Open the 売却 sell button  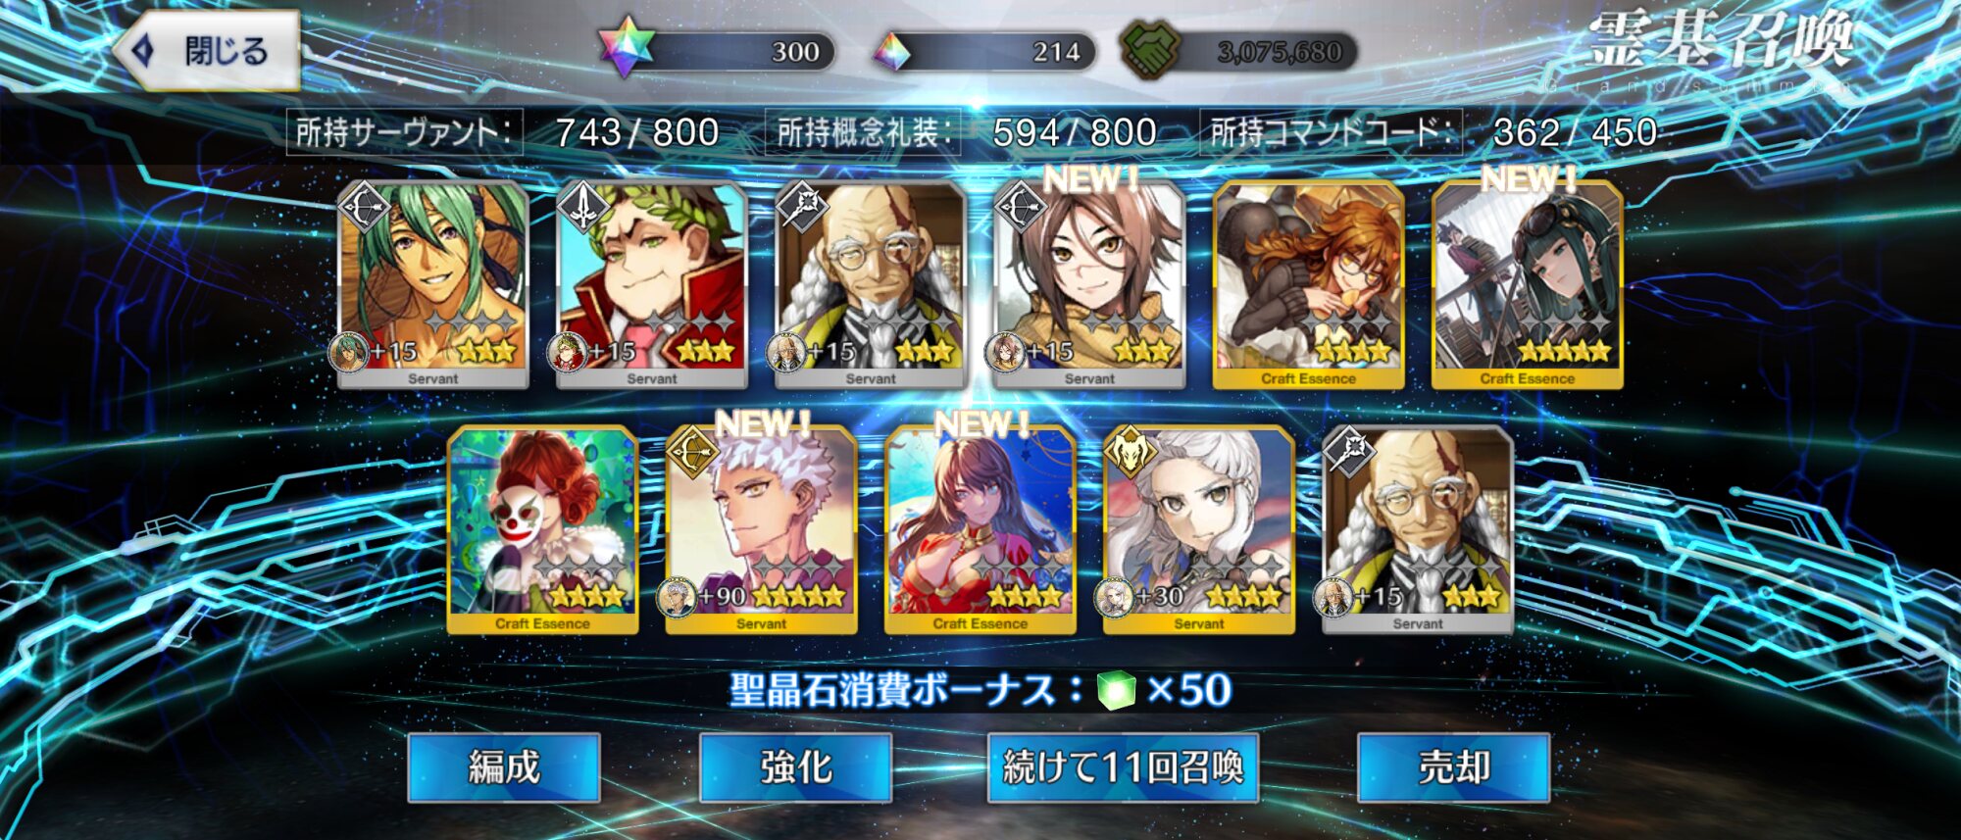point(1453,766)
